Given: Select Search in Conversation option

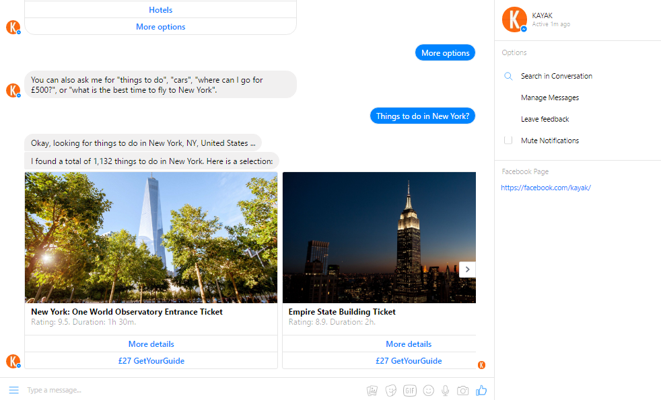Looking at the screenshot, I should [557, 76].
